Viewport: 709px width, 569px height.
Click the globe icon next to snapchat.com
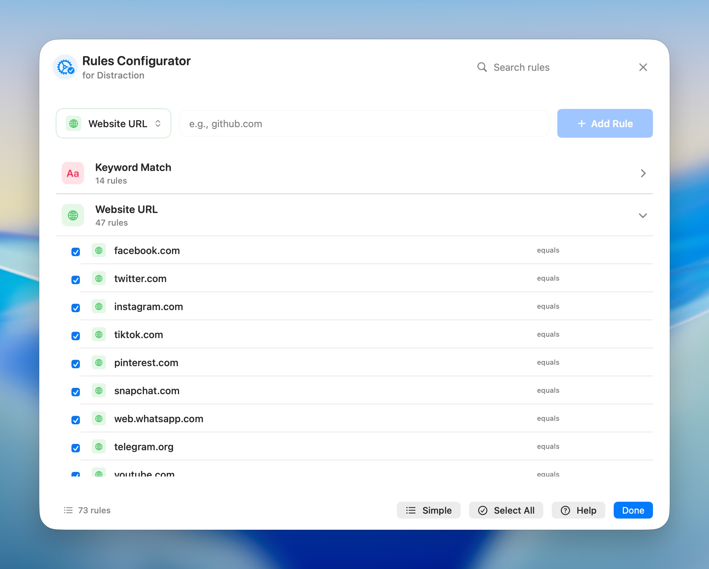[x=99, y=390]
